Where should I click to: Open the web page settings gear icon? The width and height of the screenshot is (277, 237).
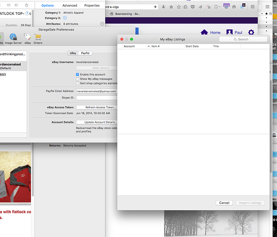coord(251,32)
